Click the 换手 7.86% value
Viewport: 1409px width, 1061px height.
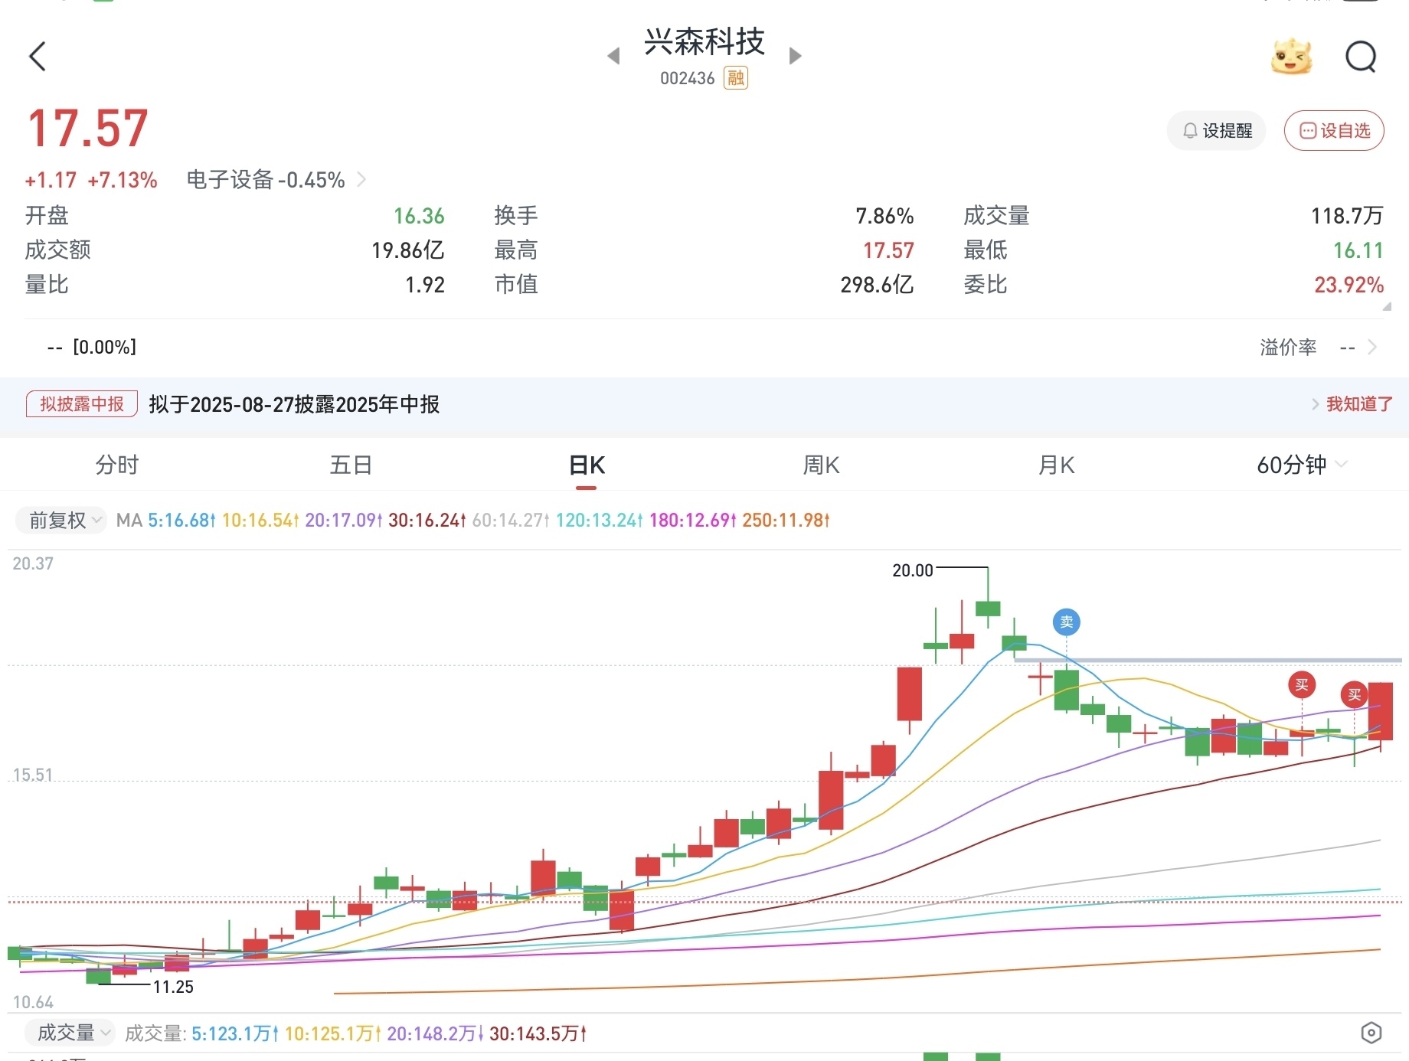click(x=884, y=216)
